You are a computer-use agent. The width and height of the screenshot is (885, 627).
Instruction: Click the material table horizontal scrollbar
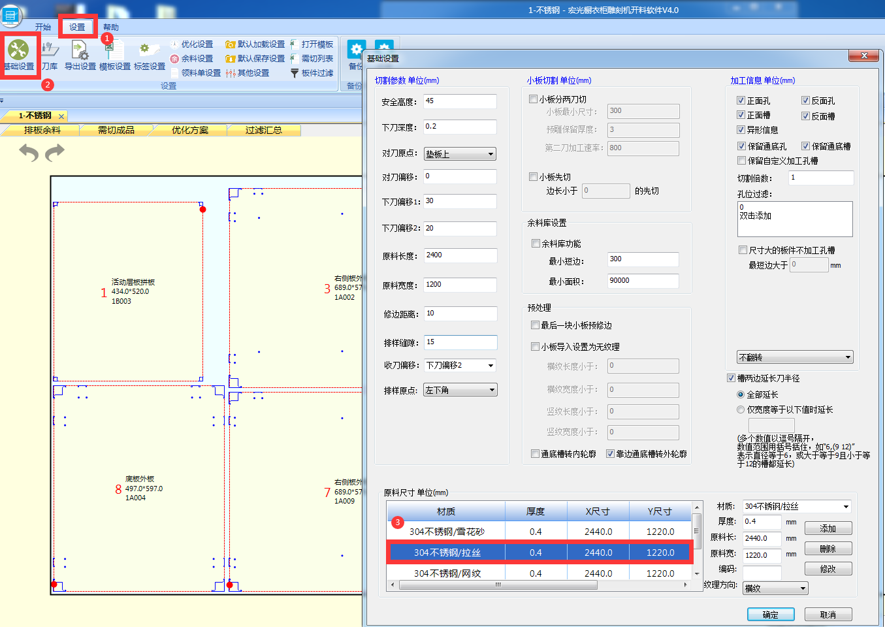click(x=498, y=585)
